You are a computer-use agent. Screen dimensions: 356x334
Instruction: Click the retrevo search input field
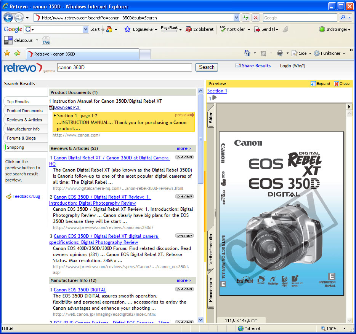pos(124,67)
